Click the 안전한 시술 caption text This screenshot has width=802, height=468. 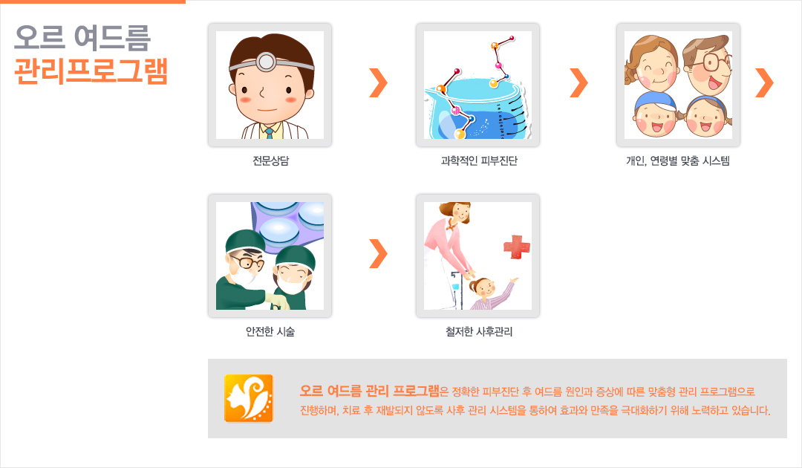pos(270,331)
